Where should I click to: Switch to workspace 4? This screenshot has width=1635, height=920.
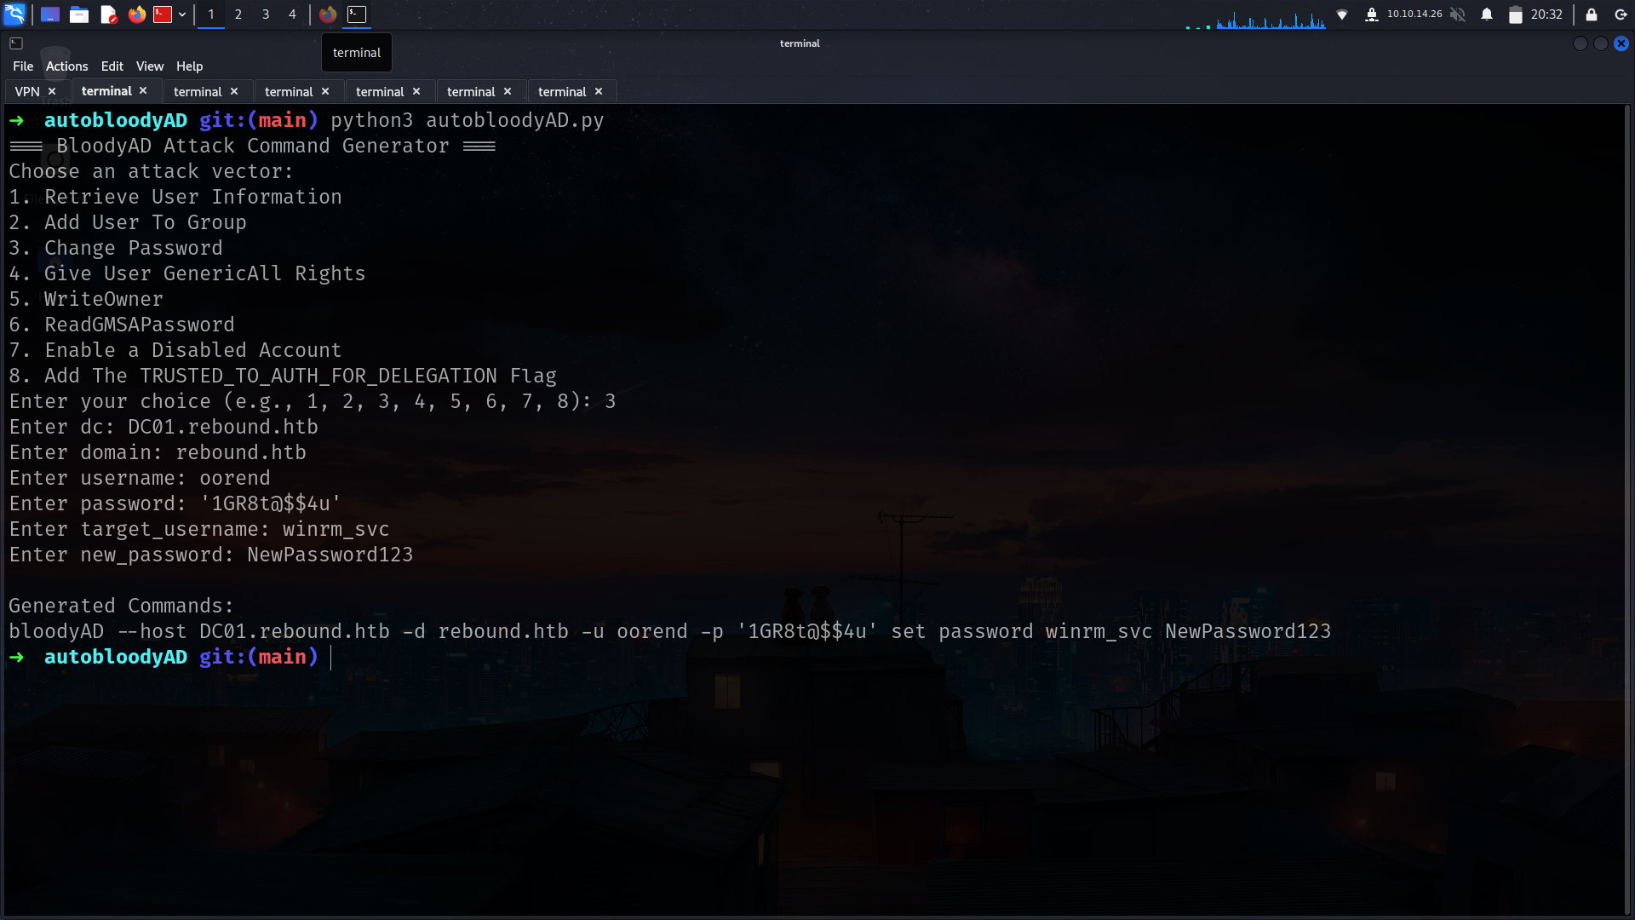pos(292,14)
